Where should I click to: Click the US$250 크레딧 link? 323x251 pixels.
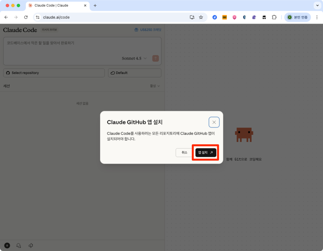(150, 30)
